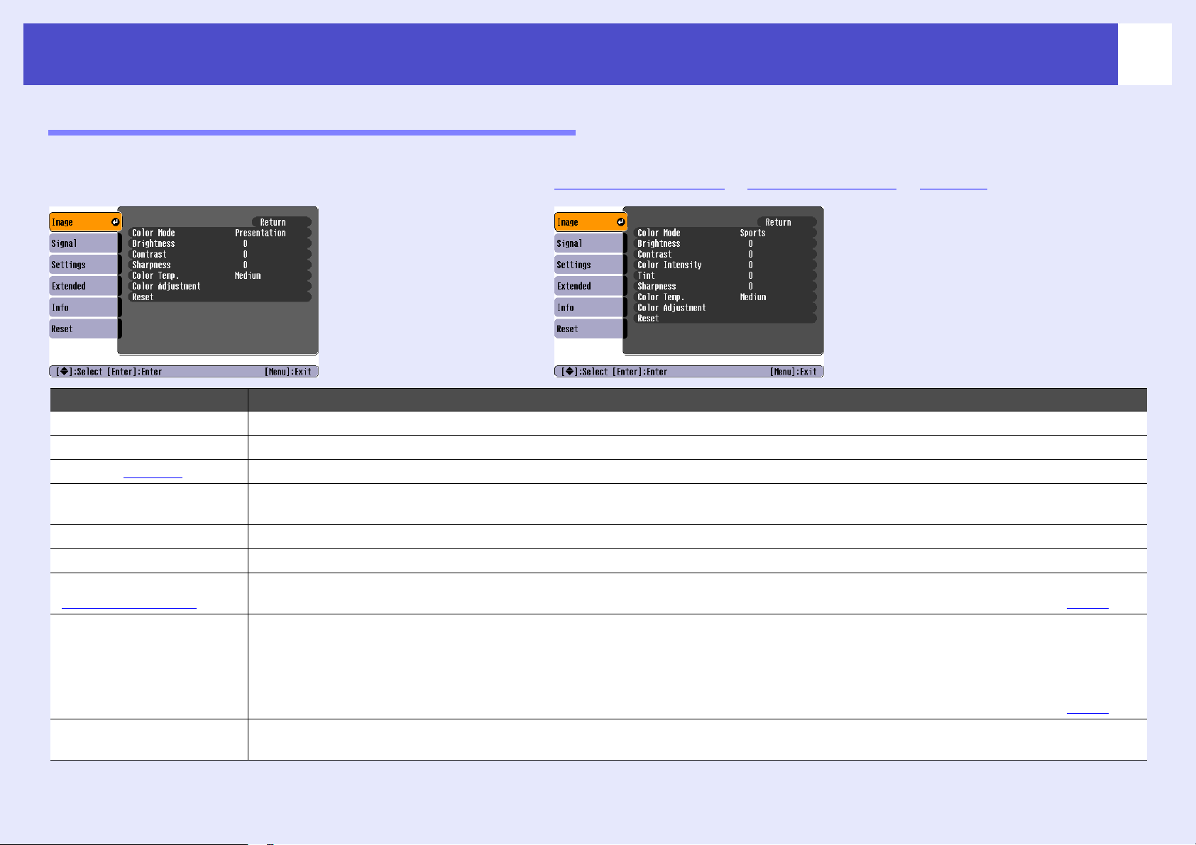Click '[Enter]:Enter' hint in Presentation menu
Screen dimensions: 1196x845
tap(135, 372)
